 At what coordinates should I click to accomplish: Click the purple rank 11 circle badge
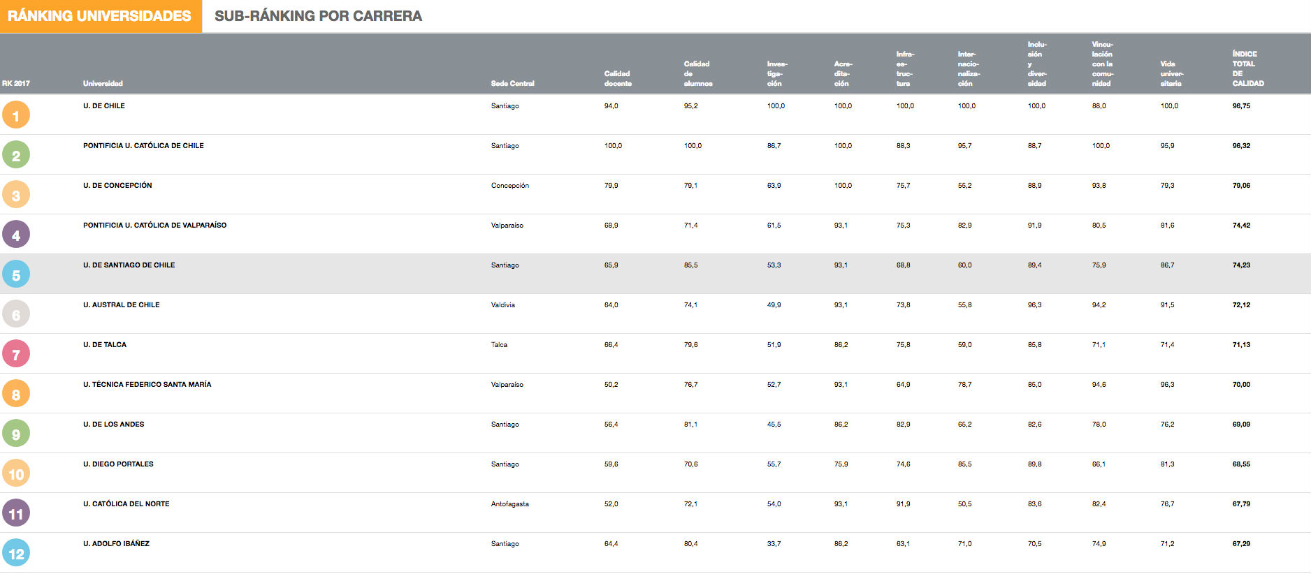(x=16, y=513)
